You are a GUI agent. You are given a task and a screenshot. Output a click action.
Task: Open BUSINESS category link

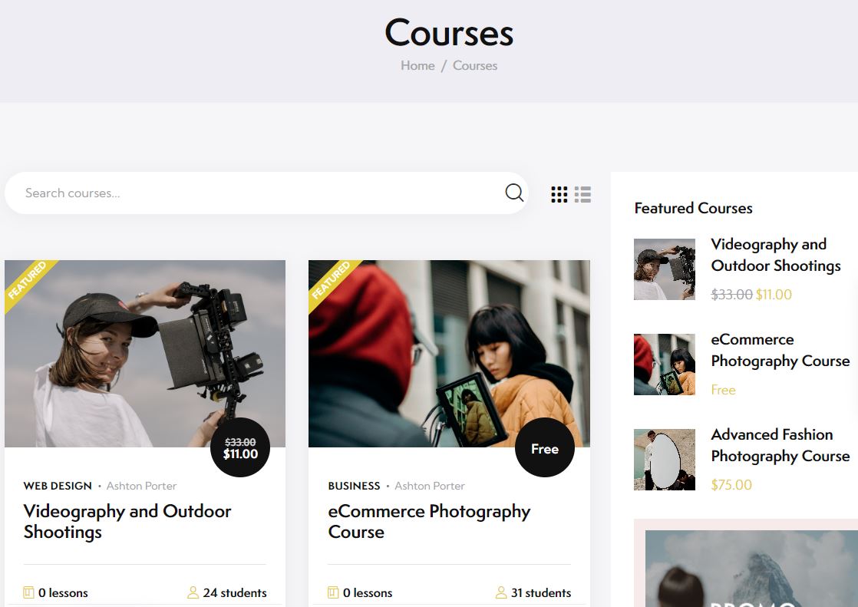[354, 486]
